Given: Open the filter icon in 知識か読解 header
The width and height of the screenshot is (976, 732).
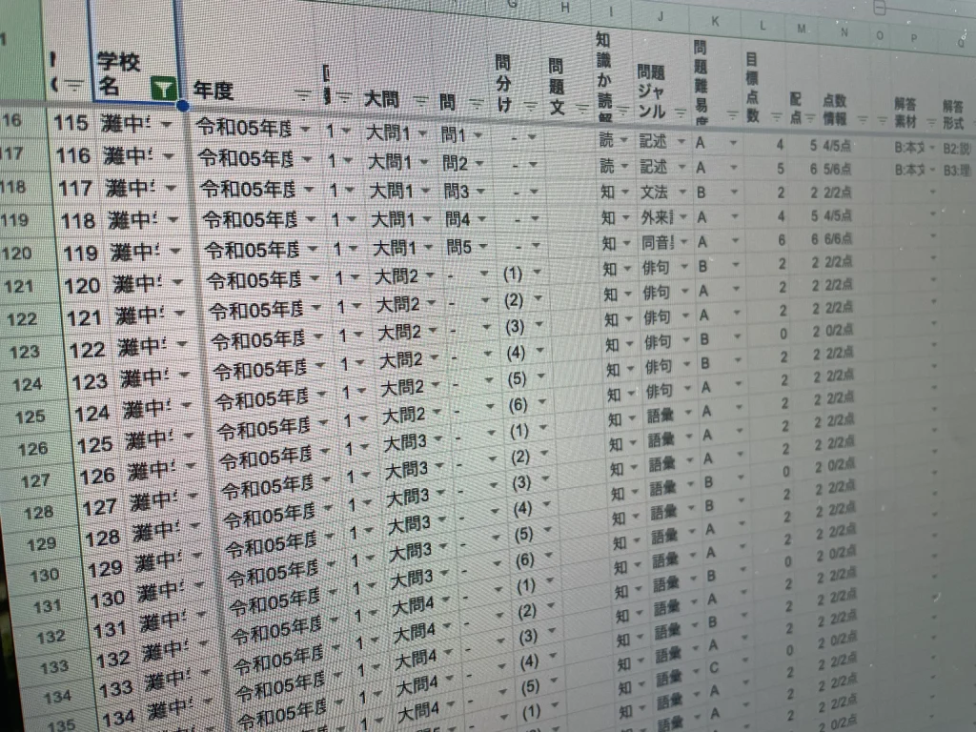Looking at the screenshot, I should point(623,111).
